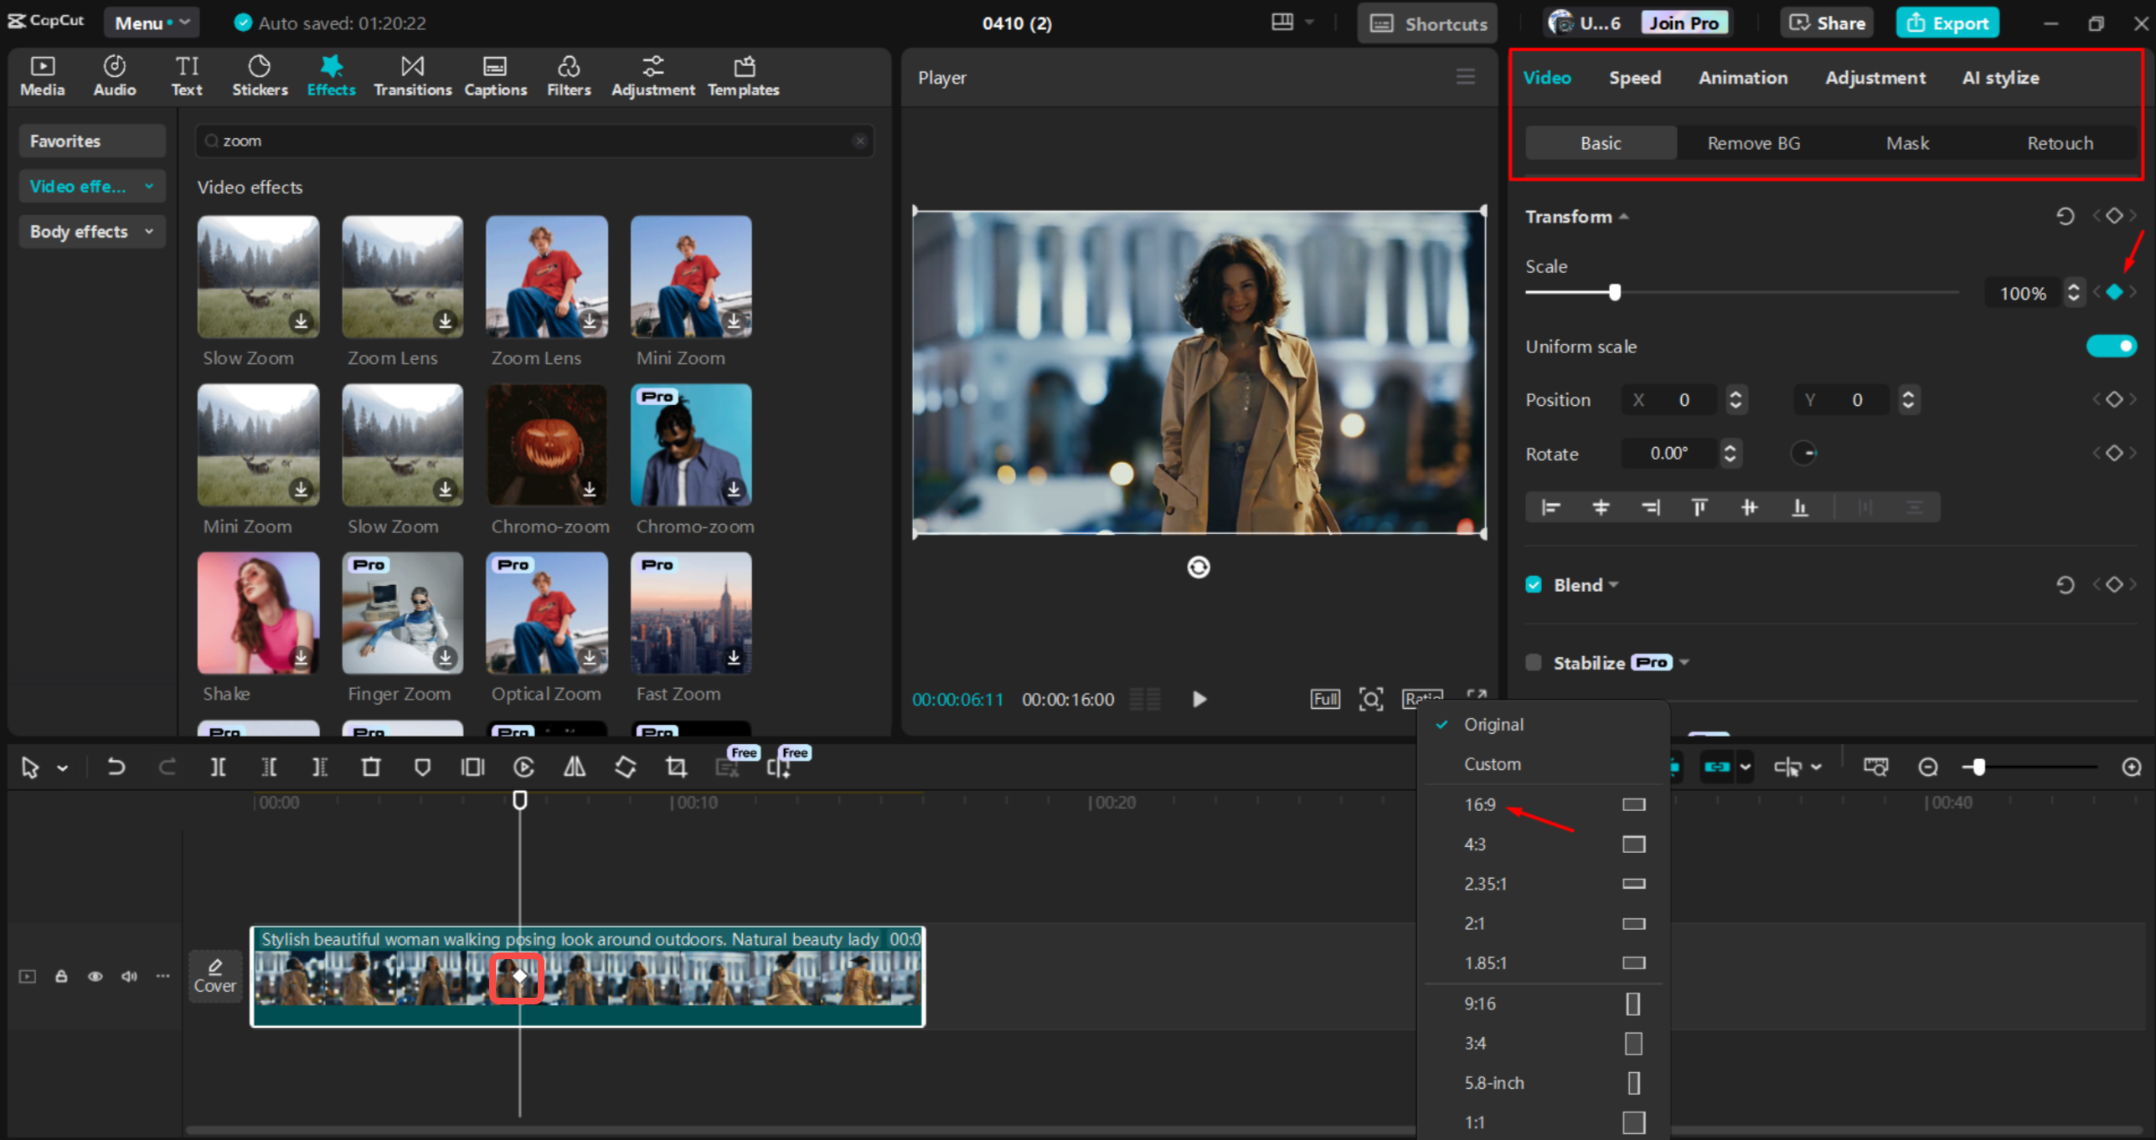Click the Export button
The height and width of the screenshot is (1140, 2156).
click(x=1947, y=23)
